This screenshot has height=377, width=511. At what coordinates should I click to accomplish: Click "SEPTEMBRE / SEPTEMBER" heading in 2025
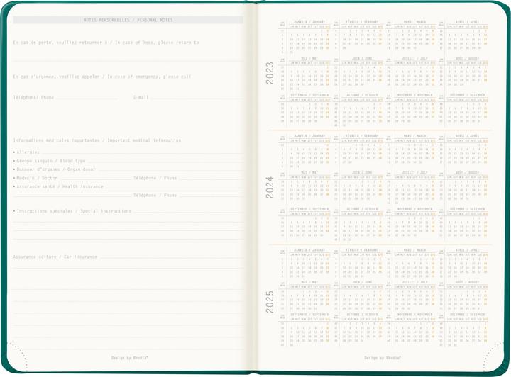(x=309, y=315)
